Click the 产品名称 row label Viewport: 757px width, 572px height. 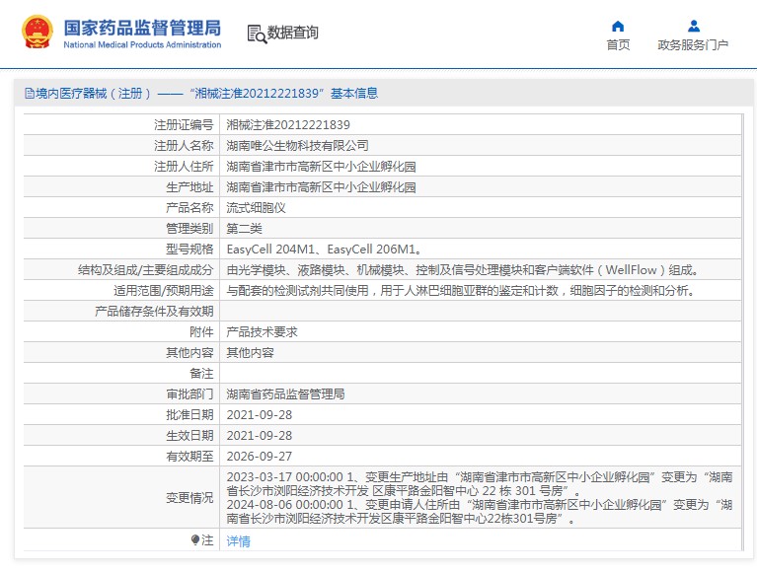pyautogui.click(x=189, y=208)
